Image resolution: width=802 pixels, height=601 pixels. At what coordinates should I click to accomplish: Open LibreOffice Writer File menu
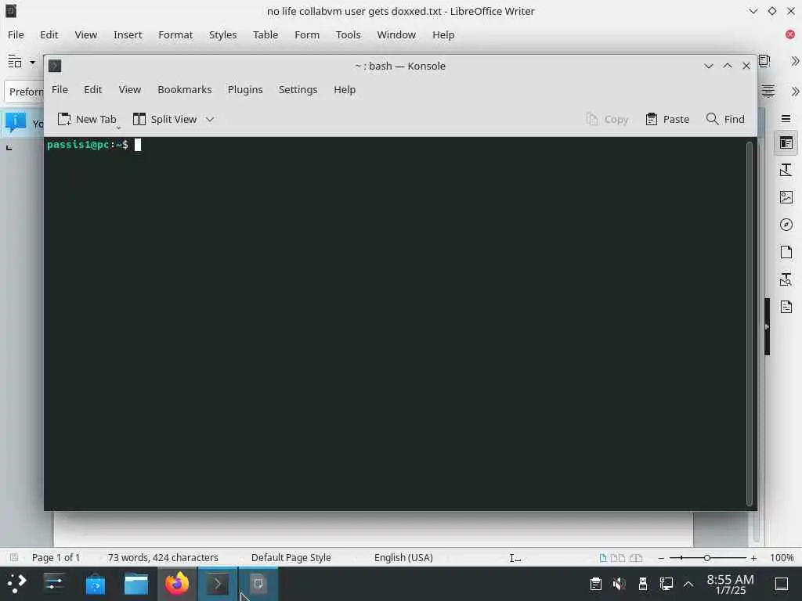point(16,34)
